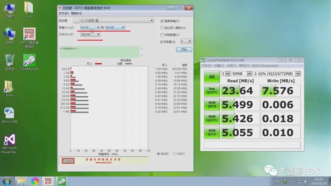
Task: Open ATTO 帮助(H) menu
Action: tap(76, 13)
